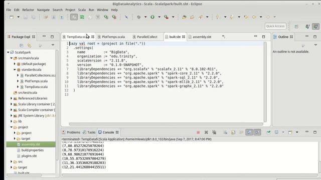The width and height of the screenshot is (321, 180).
Task: Expand the lib folder
Action: coord(12,121)
